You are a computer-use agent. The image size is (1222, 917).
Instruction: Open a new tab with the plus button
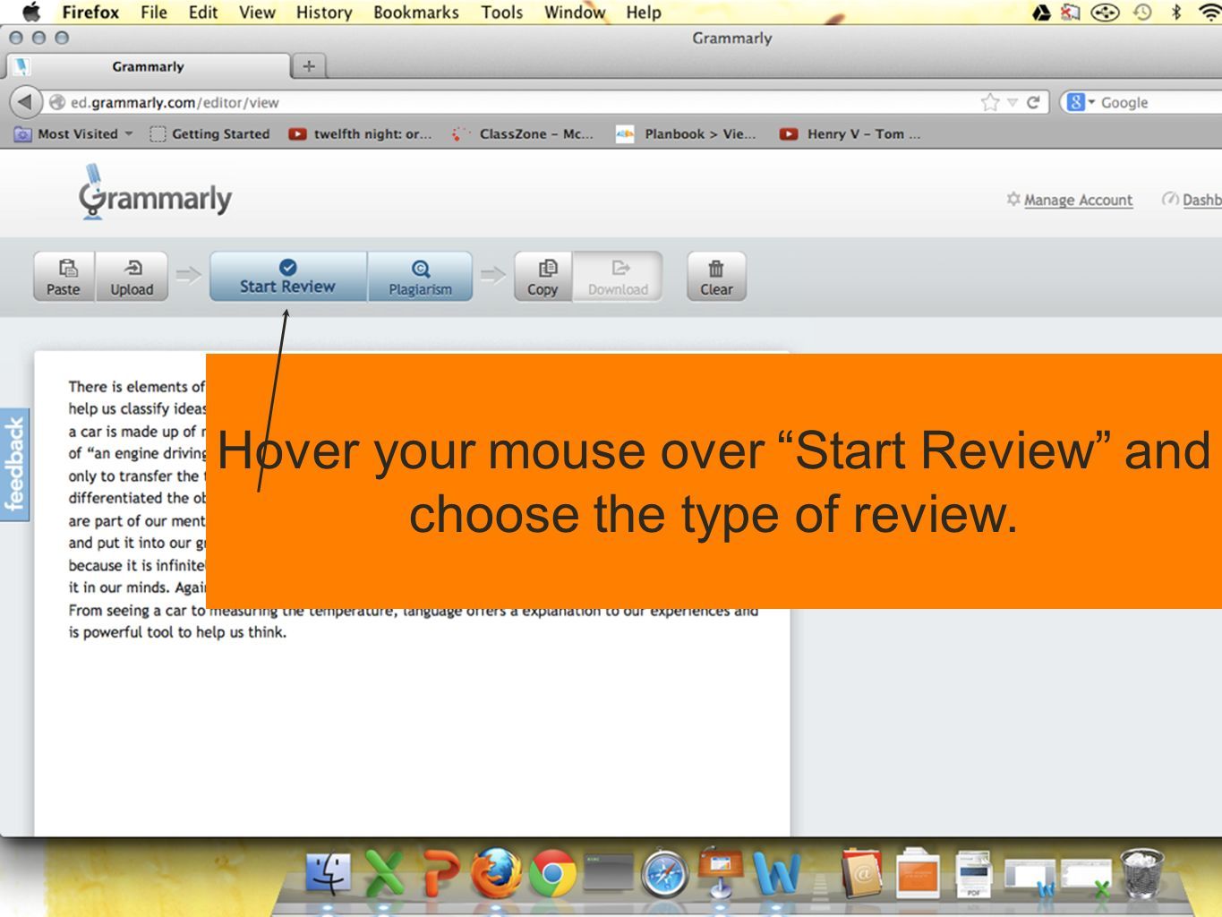[309, 66]
